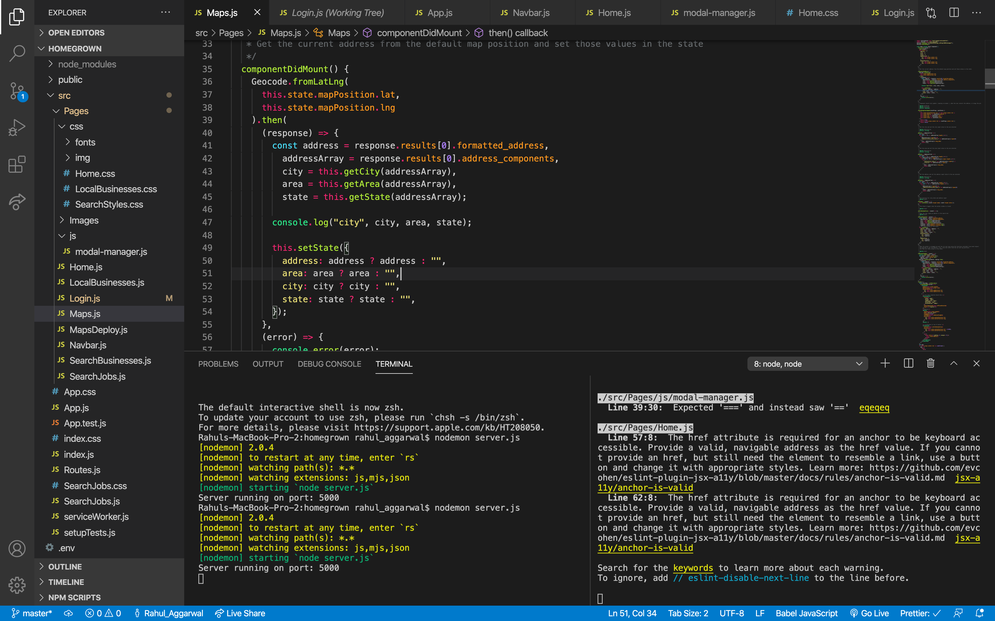Open the Extensions view

17,164
